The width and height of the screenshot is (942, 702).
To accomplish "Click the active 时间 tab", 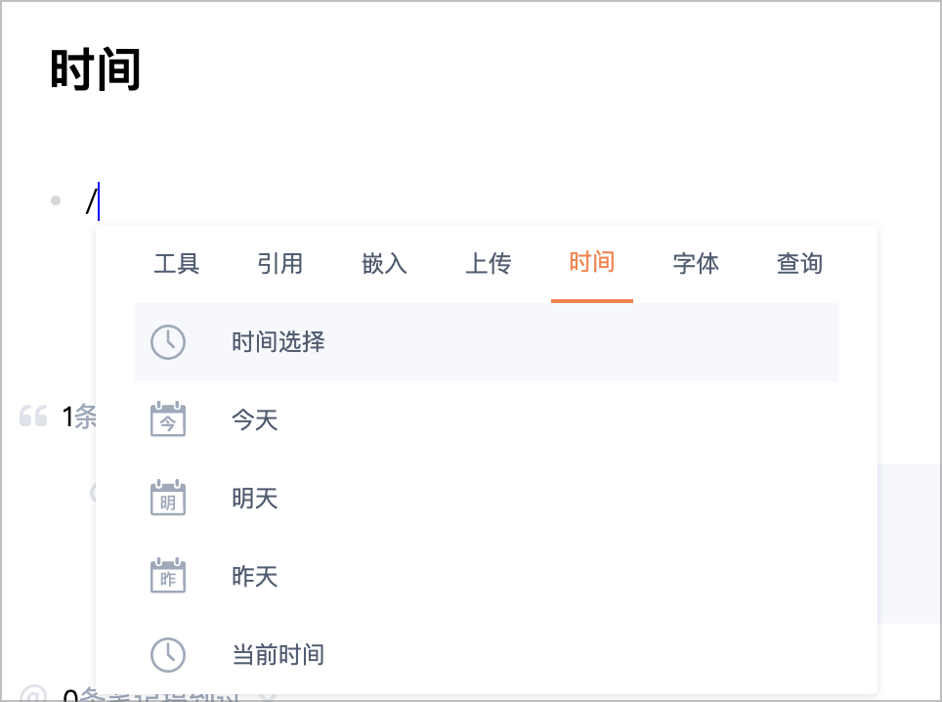I will click(592, 264).
